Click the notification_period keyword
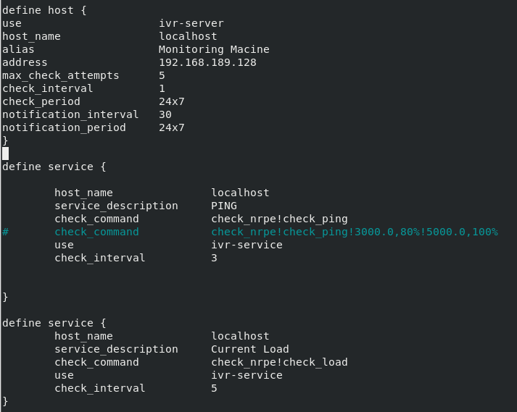Screen dimensions: 517x412 [x=64, y=127]
